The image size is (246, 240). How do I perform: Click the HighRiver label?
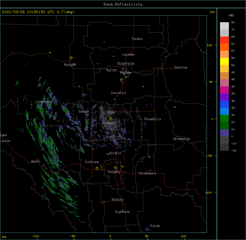pos(123,212)
